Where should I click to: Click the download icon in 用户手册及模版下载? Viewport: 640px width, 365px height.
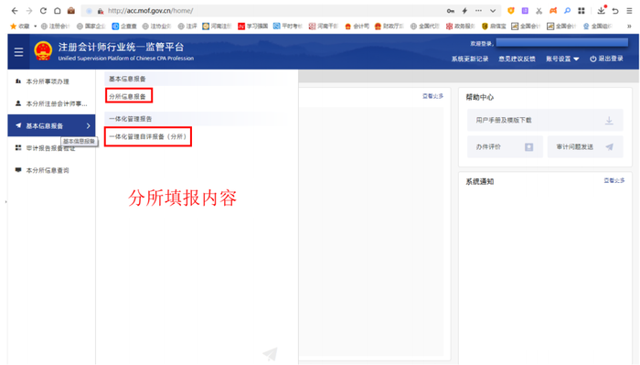coord(609,121)
